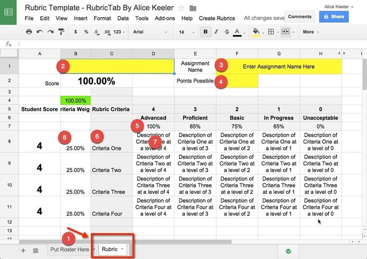Click the merge cells icon
The image size is (367, 259).
(286, 32)
